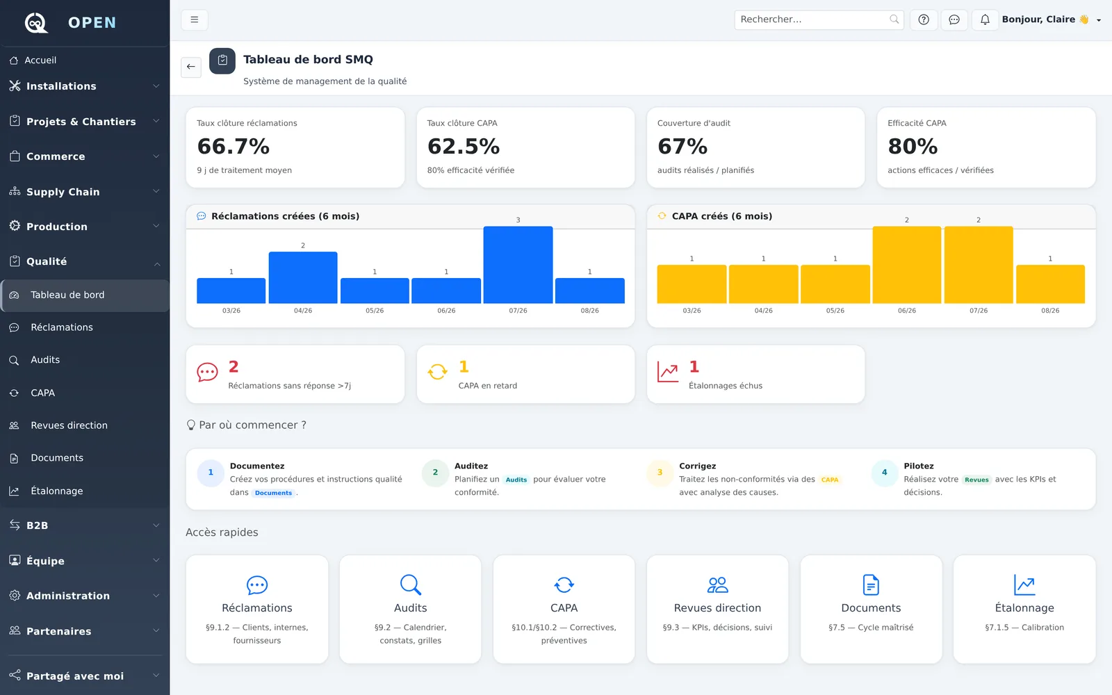The width and height of the screenshot is (1112, 695).
Task: Click the 04/26 blue réclamations bar
Action: pos(303,278)
